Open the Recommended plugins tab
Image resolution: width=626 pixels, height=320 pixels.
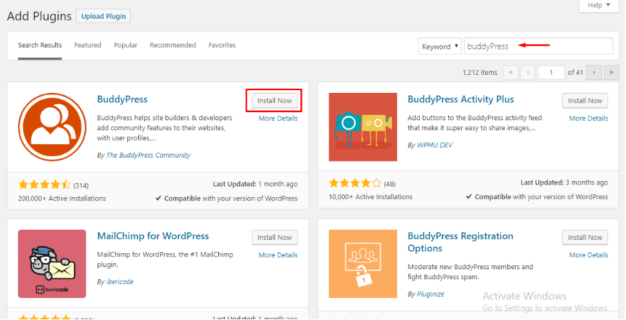pyautogui.click(x=173, y=45)
